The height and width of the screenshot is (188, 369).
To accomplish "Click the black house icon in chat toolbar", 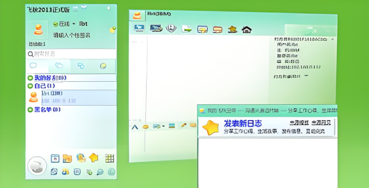I will click(247, 29).
